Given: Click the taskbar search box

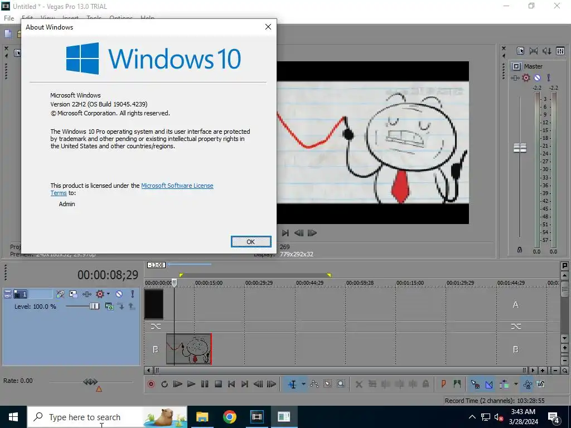Looking at the screenshot, I should pyautogui.click(x=108, y=417).
